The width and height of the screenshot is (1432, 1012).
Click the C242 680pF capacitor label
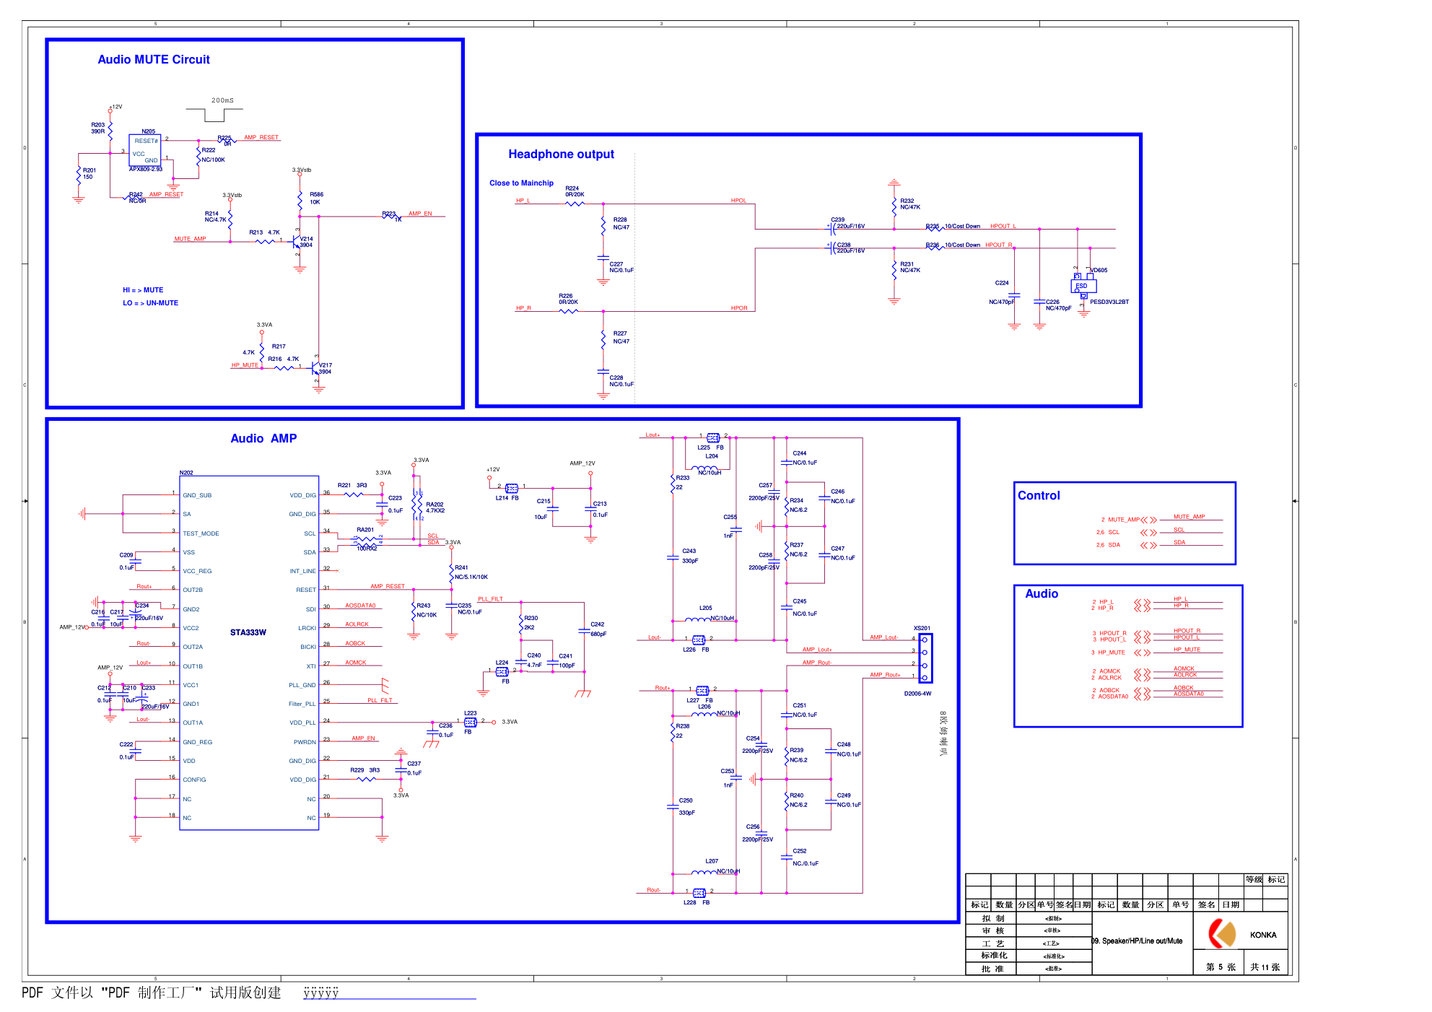[598, 629]
